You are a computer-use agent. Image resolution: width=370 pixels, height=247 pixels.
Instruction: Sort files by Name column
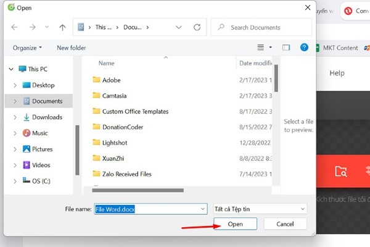pyautogui.click(x=107, y=64)
